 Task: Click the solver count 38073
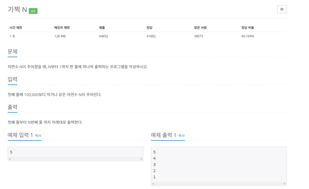198,36
